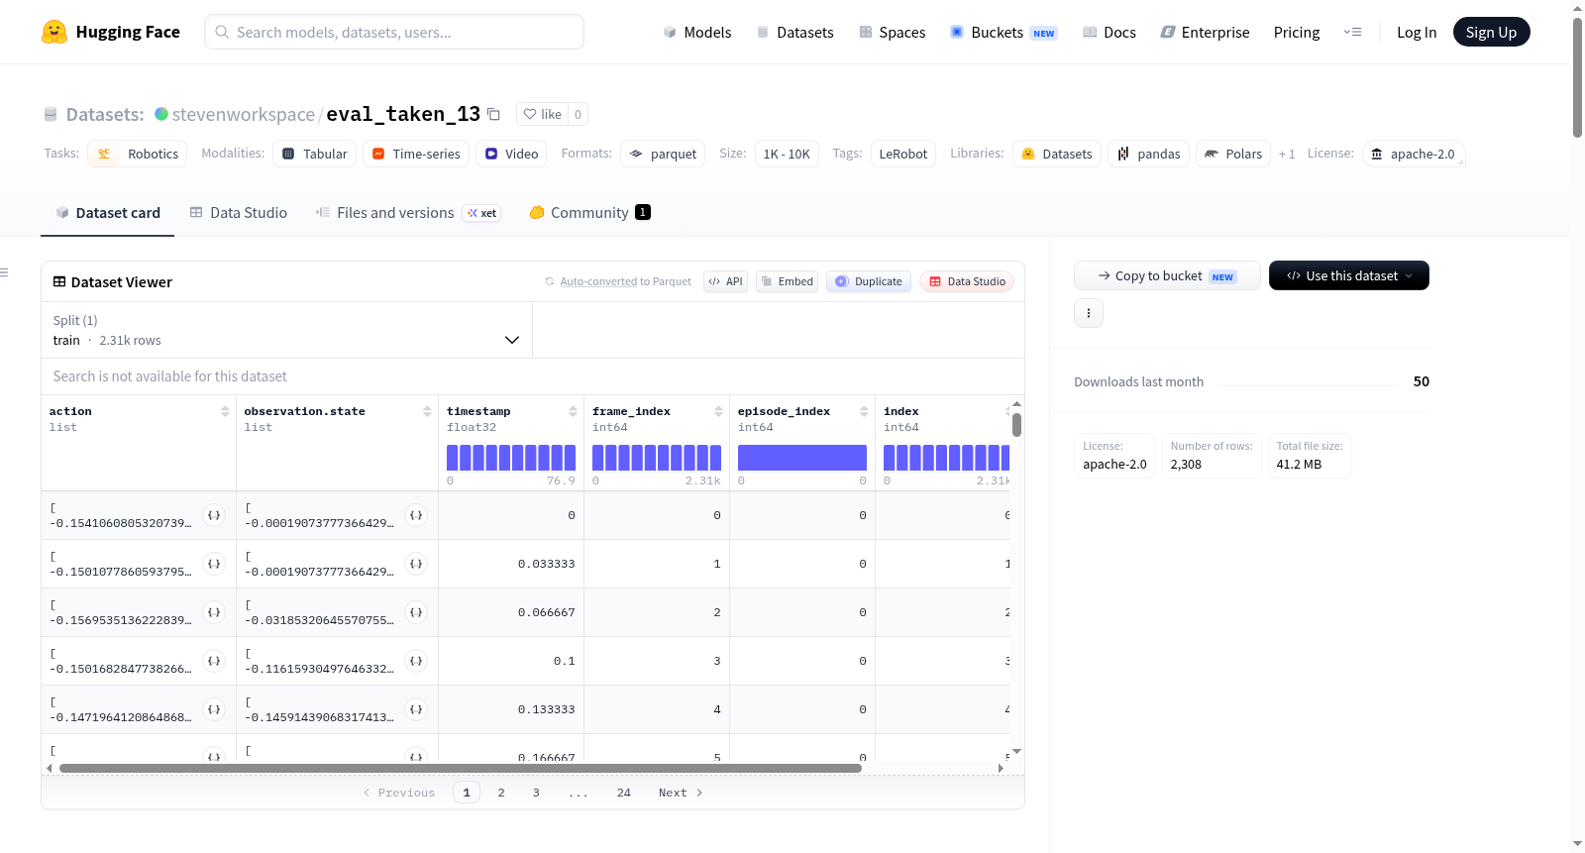Viewport: 1585px width, 853px height.
Task: Click the Duplicate button
Action: (x=869, y=281)
